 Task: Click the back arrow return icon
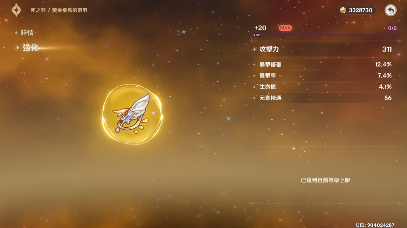coord(390,10)
